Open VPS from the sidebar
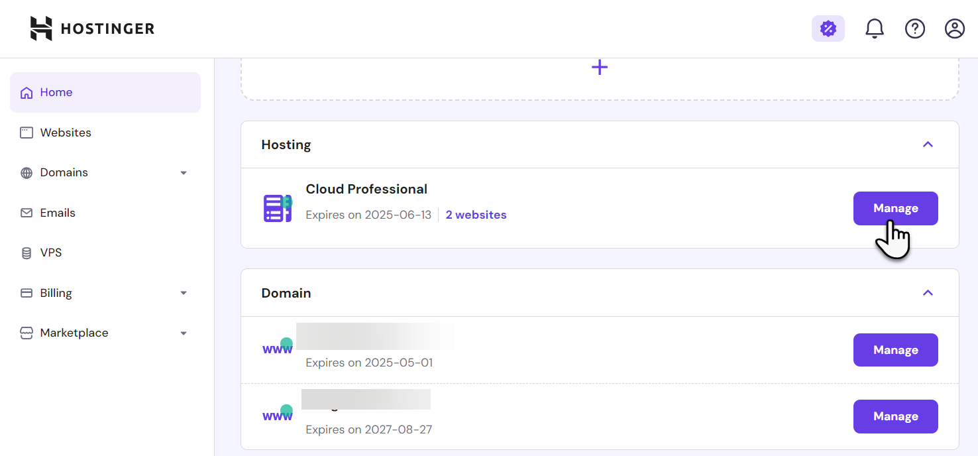The width and height of the screenshot is (978, 456). [x=105, y=253]
